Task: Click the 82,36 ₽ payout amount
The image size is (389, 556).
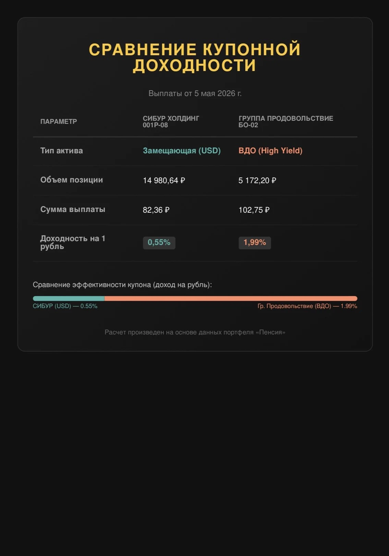Action: pos(156,210)
